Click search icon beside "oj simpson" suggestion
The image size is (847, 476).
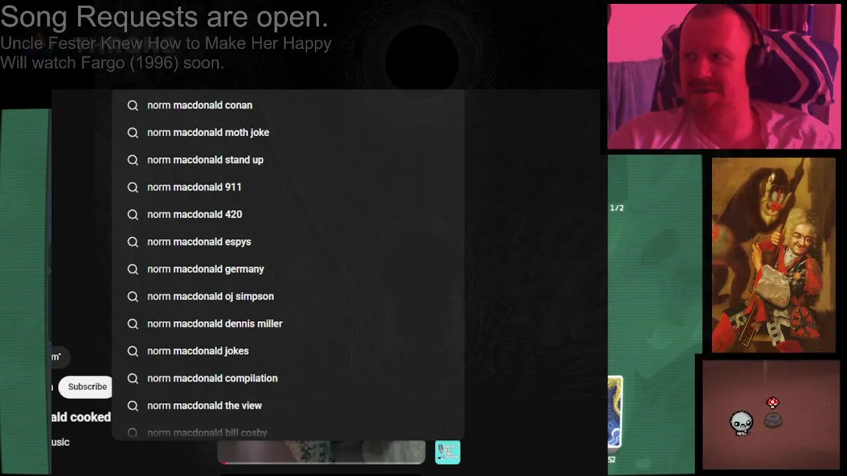point(133,296)
